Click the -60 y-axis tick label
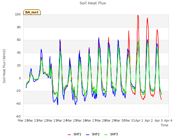Screen dimensions: 186x140 pyautogui.click(x=18, y=116)
